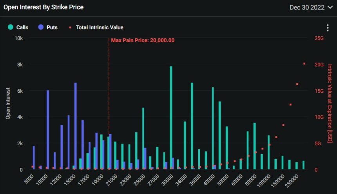Click the Open Interest By Strike Price title
This screenshot has width=337, height=194.
click(x=43, y=7)
